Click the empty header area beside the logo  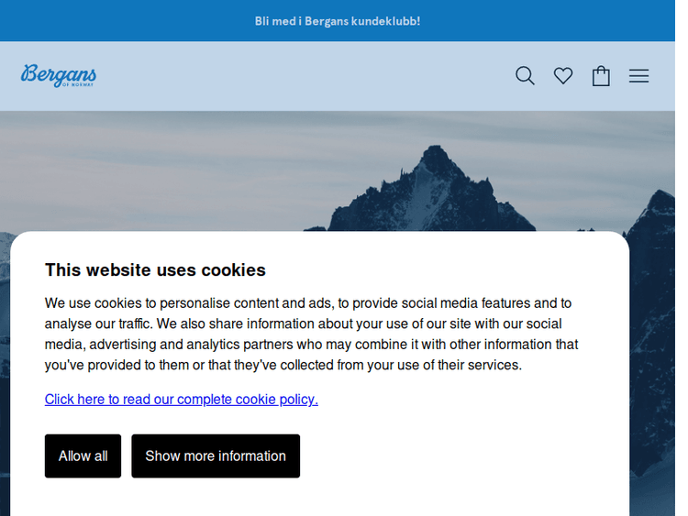(x=303, y=76)
